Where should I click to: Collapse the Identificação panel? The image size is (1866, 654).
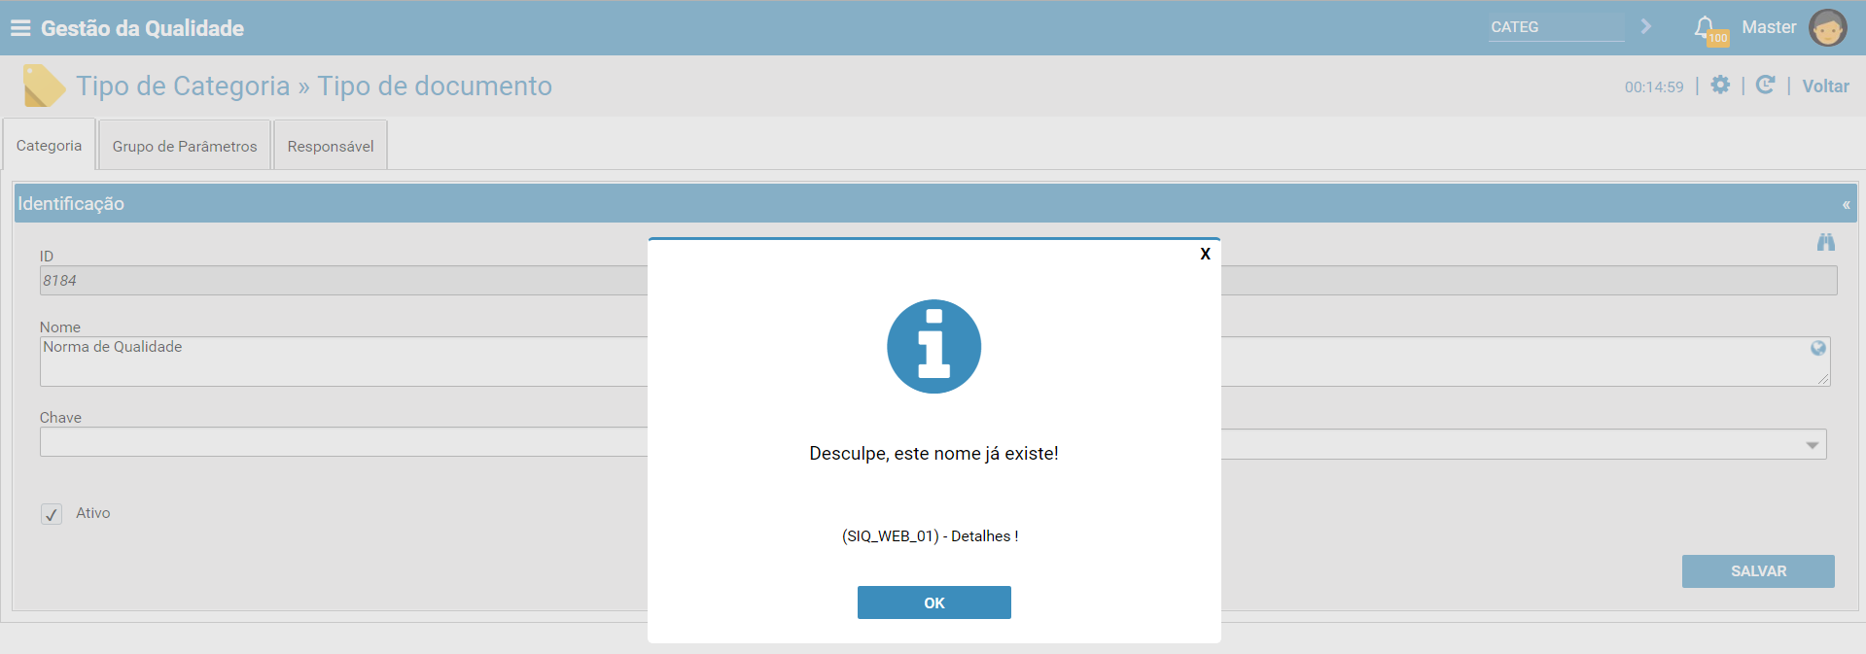tap(1845, 205)
